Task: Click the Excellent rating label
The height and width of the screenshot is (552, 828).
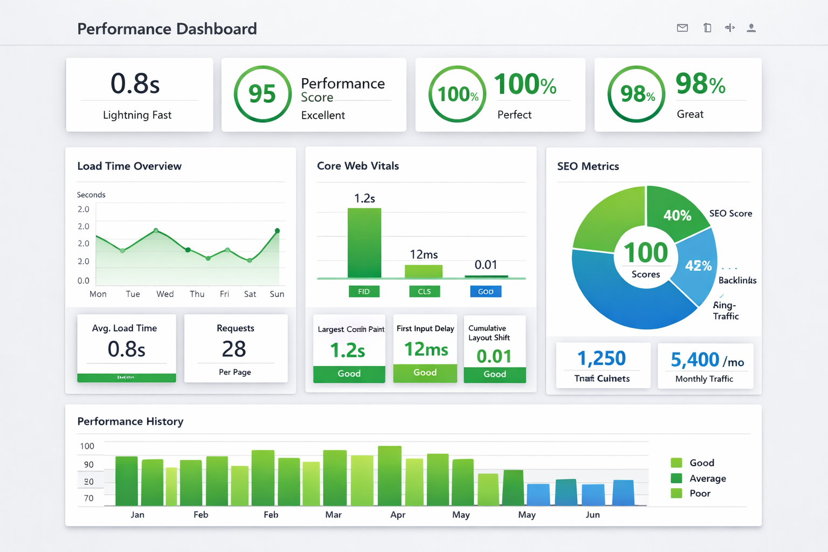Action: (323, 115)
